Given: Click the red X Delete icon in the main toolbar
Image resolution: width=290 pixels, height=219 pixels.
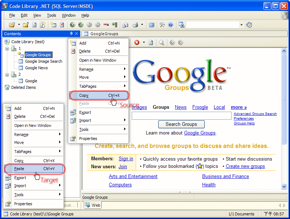Looking at the screenshot, I should point(62,25).
